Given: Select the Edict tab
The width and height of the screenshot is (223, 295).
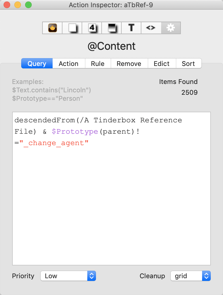Looking at the screenshot, I should click(x=161, y=64).
